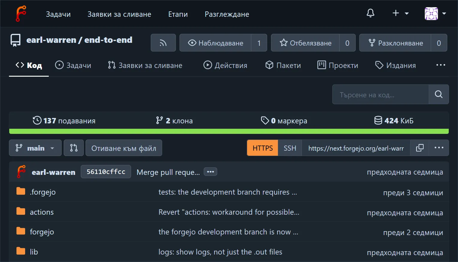458x262 pixels.
Task: Watch the repository via Наблюдаване
Action: [x=220, y=43]
